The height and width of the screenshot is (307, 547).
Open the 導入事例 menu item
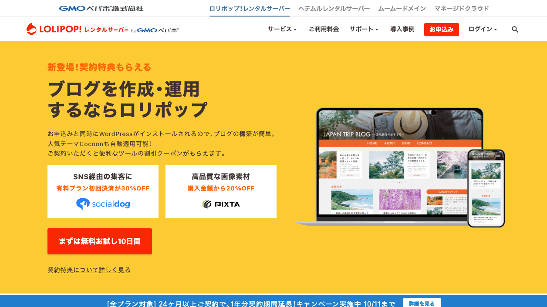402,29
